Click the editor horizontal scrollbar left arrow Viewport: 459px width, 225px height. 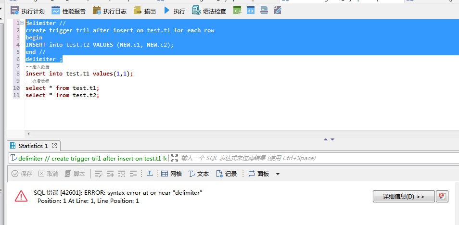pos(28,134)
